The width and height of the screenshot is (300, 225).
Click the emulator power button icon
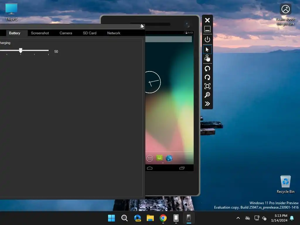(x=207, y=40)
